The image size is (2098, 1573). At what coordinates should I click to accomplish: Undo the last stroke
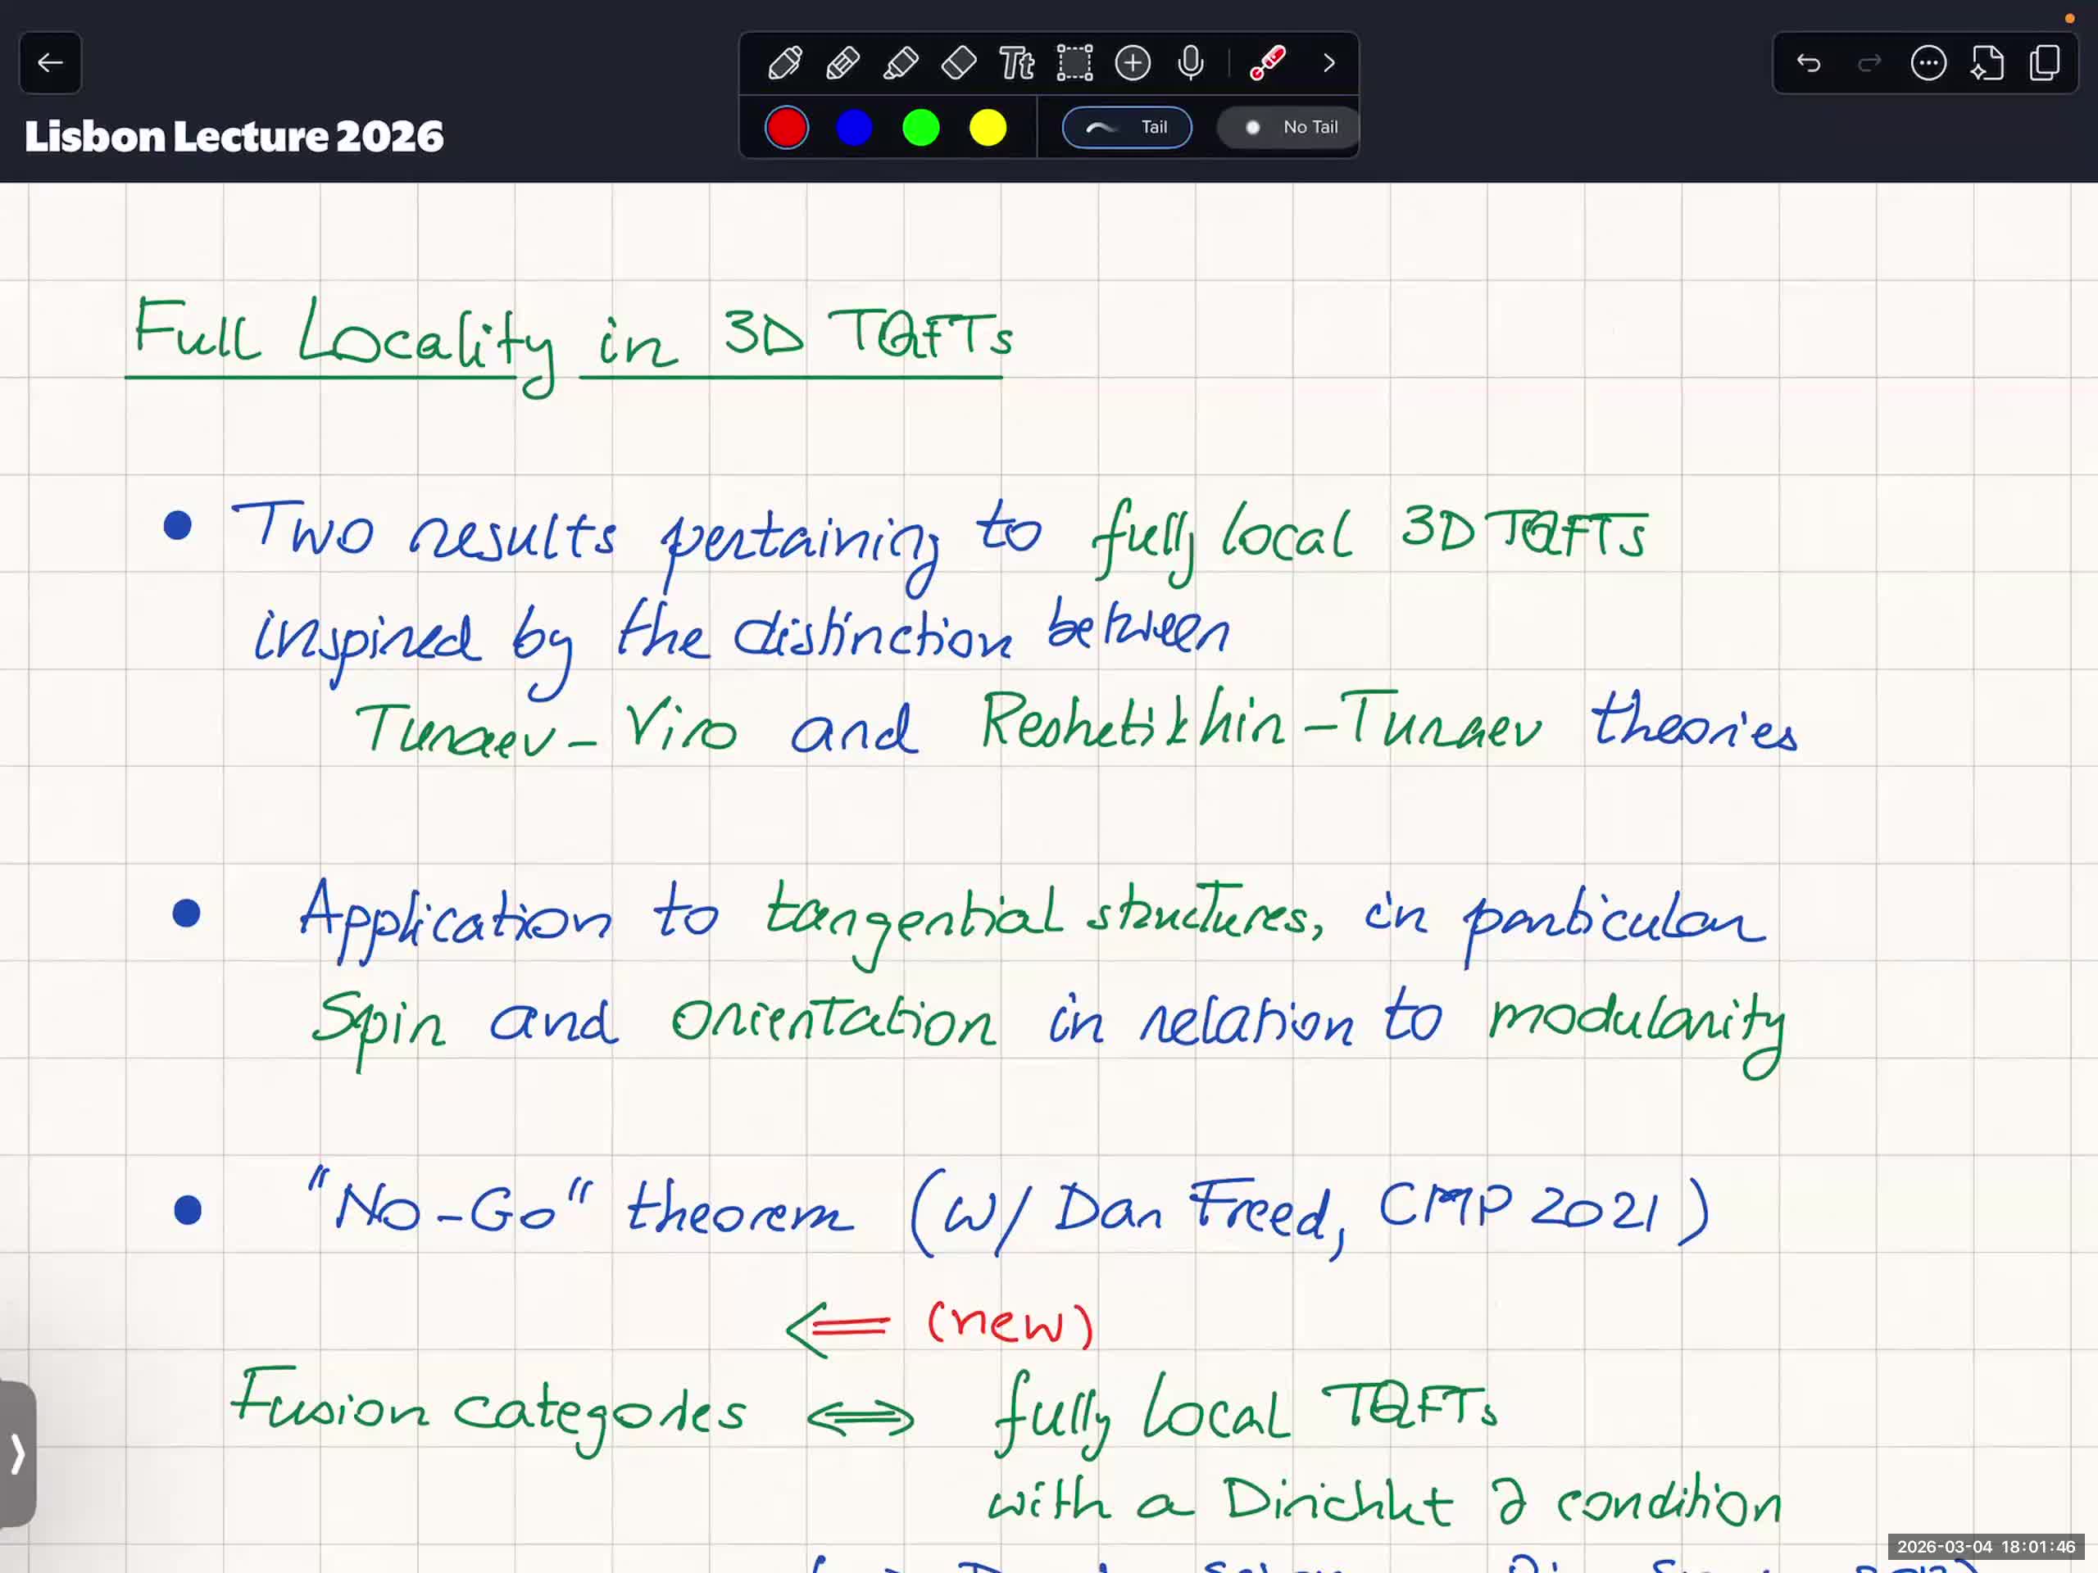tap(1809, 64)
